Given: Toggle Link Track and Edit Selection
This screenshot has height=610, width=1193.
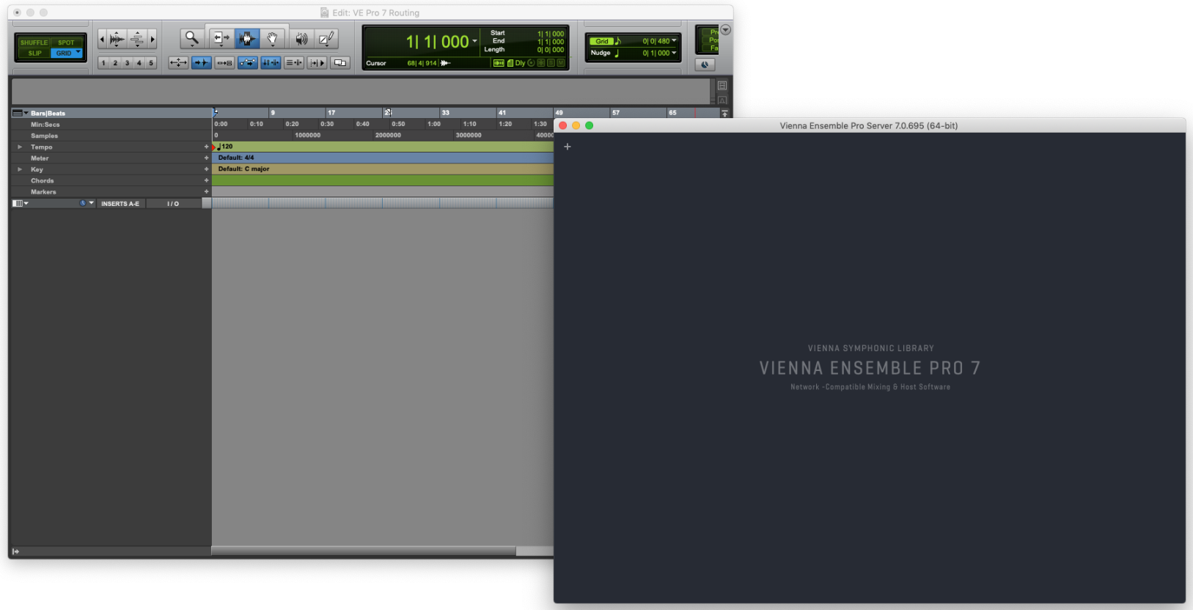Looking at the screenshot, I should click(x=294, y=63).
